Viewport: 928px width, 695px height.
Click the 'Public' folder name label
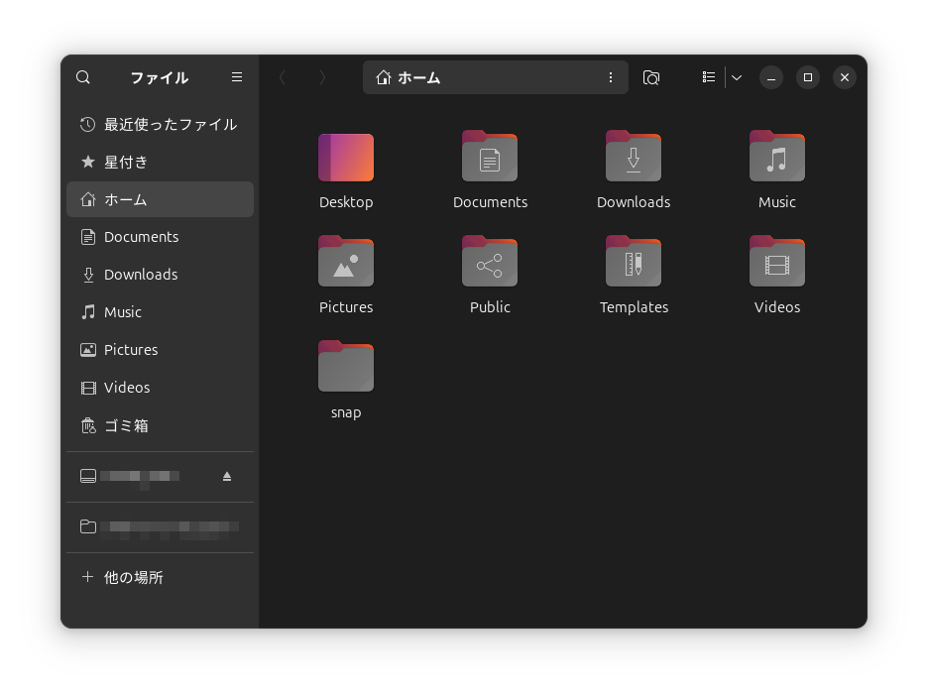click(x=490, y=307)
